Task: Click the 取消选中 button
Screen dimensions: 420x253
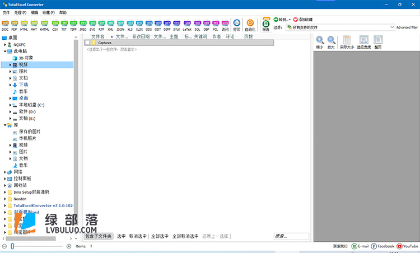Action: click(x=138, y=236)
